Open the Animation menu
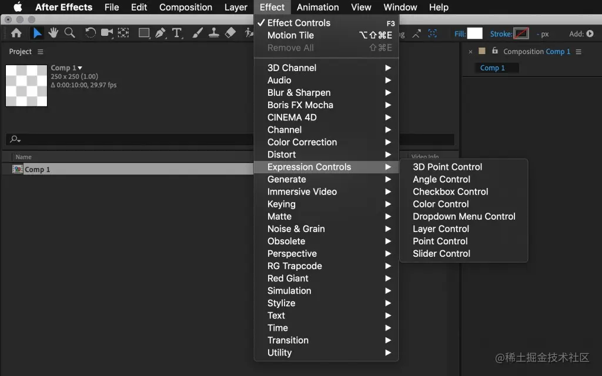Viewport: 602px width, 376px height. tap(317, 7)
